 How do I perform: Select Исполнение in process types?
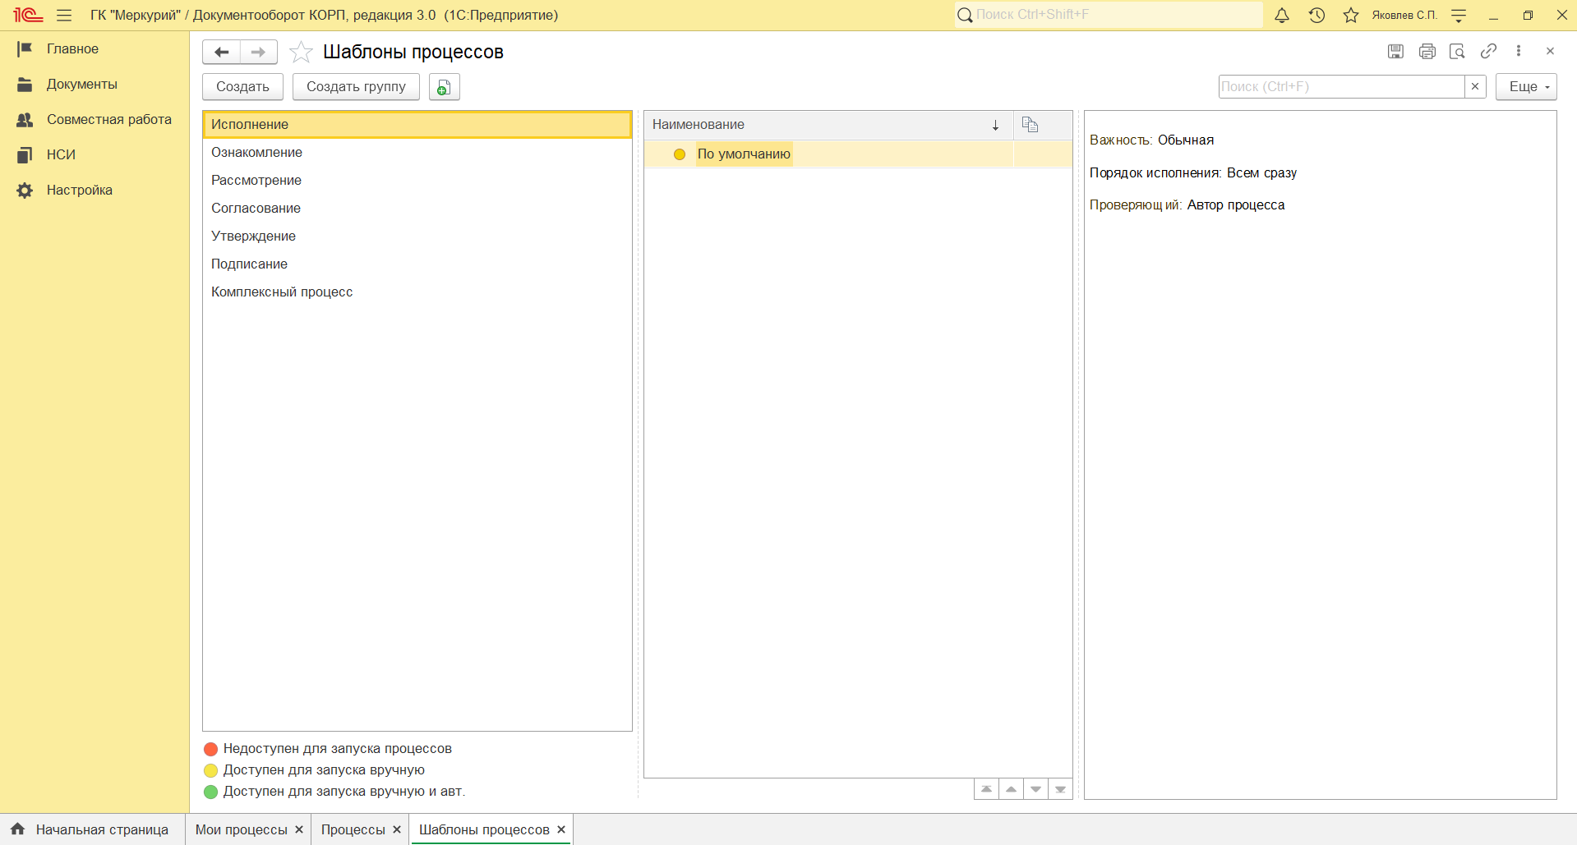point(417,124)
